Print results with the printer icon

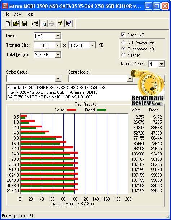pyautogui.click(x=35, y=23)
